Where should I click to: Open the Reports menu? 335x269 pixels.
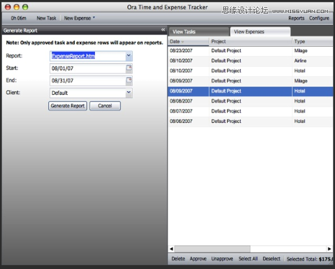click(x=296, y=18)
